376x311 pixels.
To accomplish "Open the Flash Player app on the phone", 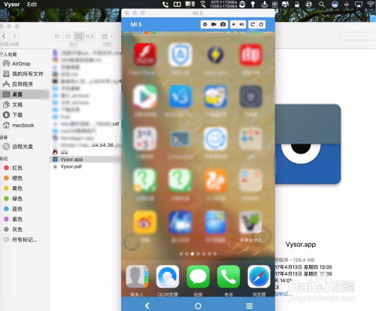I will (x=144, y=54).
